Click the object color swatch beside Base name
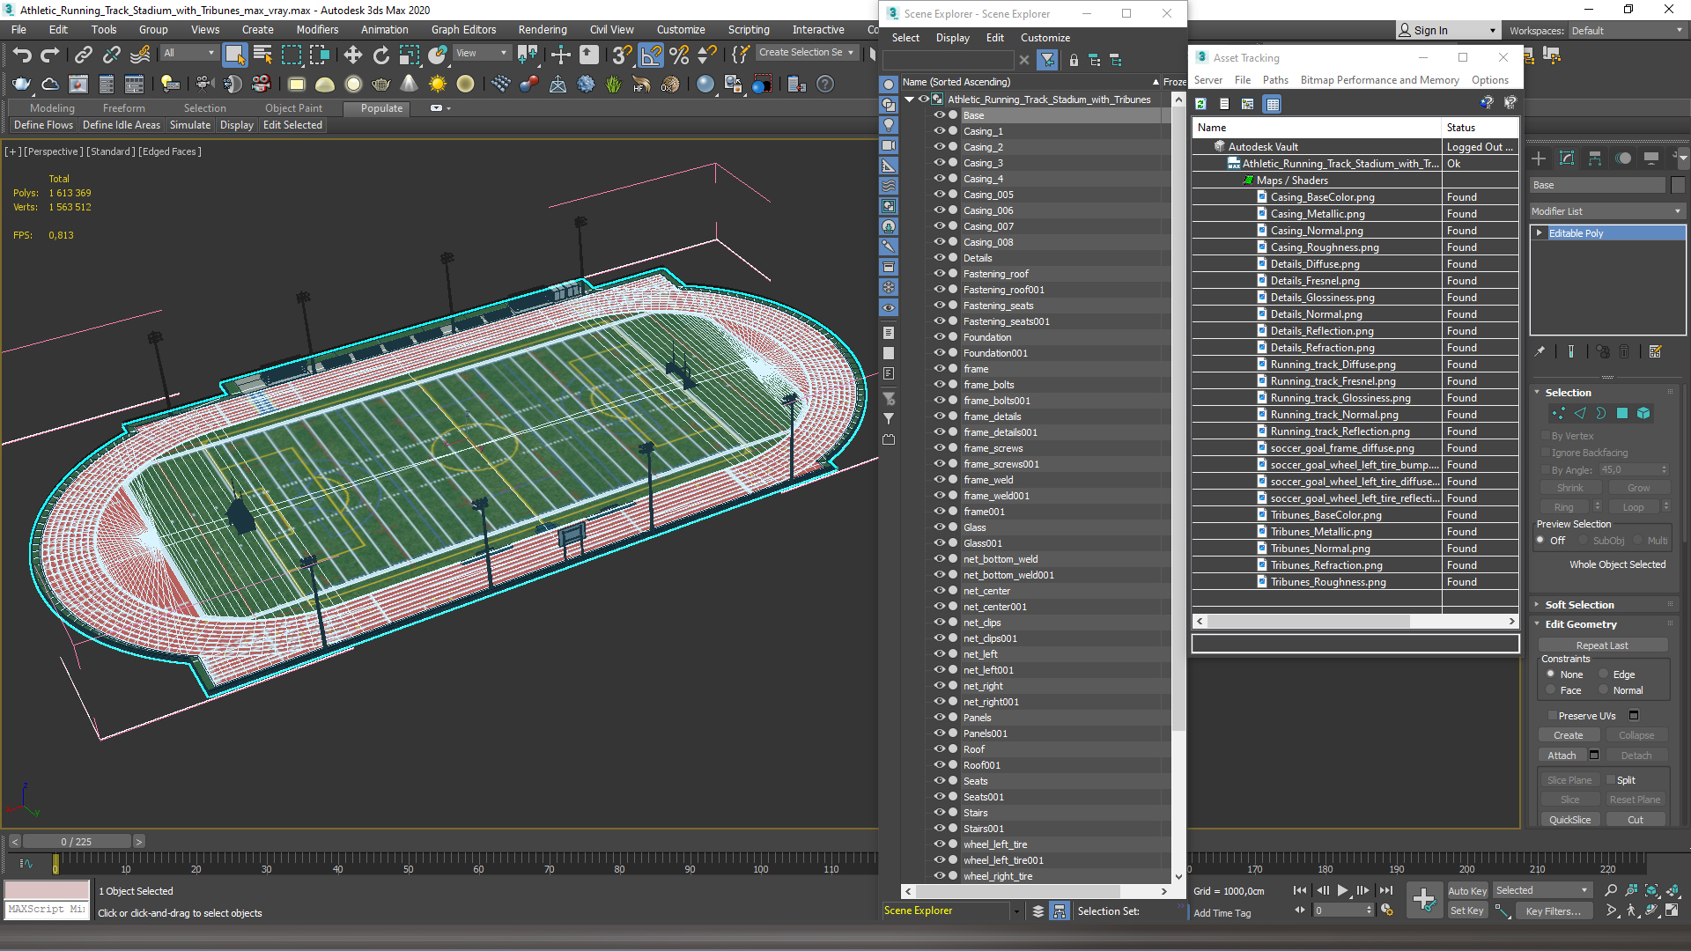The width and height of the screenshot is (1691, 951). (1678, 185)
